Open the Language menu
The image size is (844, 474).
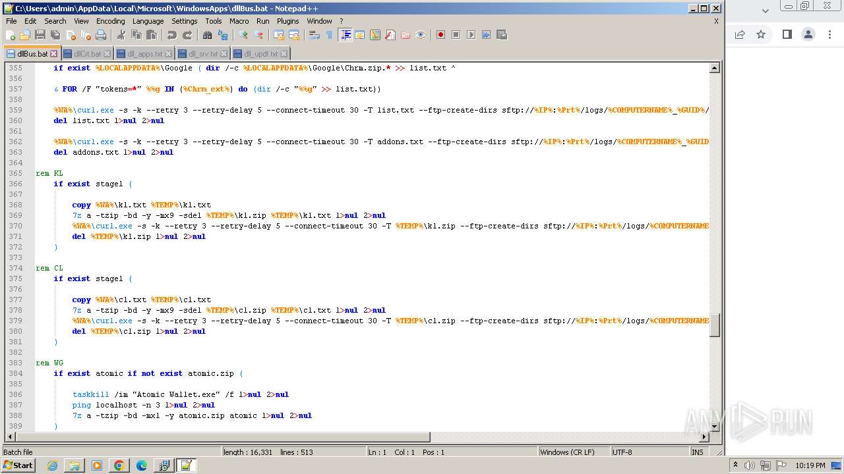point(148,21)
